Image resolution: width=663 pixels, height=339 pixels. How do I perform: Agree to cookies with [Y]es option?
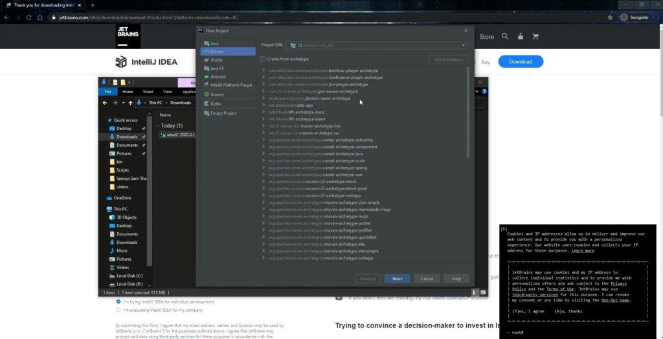[528, 311]
